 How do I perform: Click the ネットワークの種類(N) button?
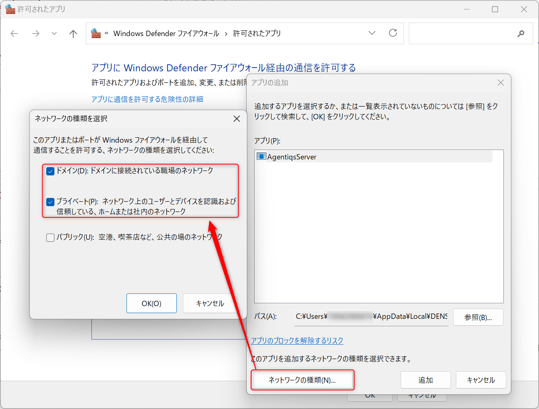[302, 380]
